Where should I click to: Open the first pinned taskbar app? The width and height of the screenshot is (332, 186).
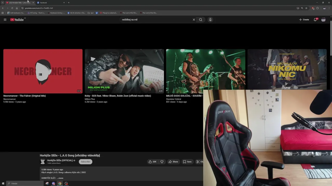tap(47, 183)
